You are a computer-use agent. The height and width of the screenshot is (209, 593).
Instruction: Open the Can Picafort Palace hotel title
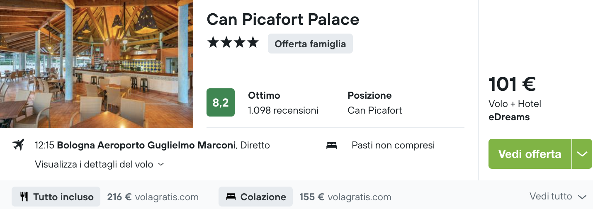(x=283, y=19)
